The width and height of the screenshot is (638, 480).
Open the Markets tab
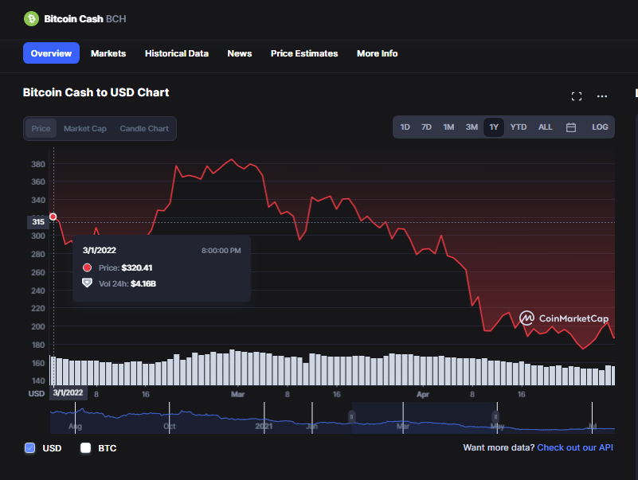click(108, 53)
